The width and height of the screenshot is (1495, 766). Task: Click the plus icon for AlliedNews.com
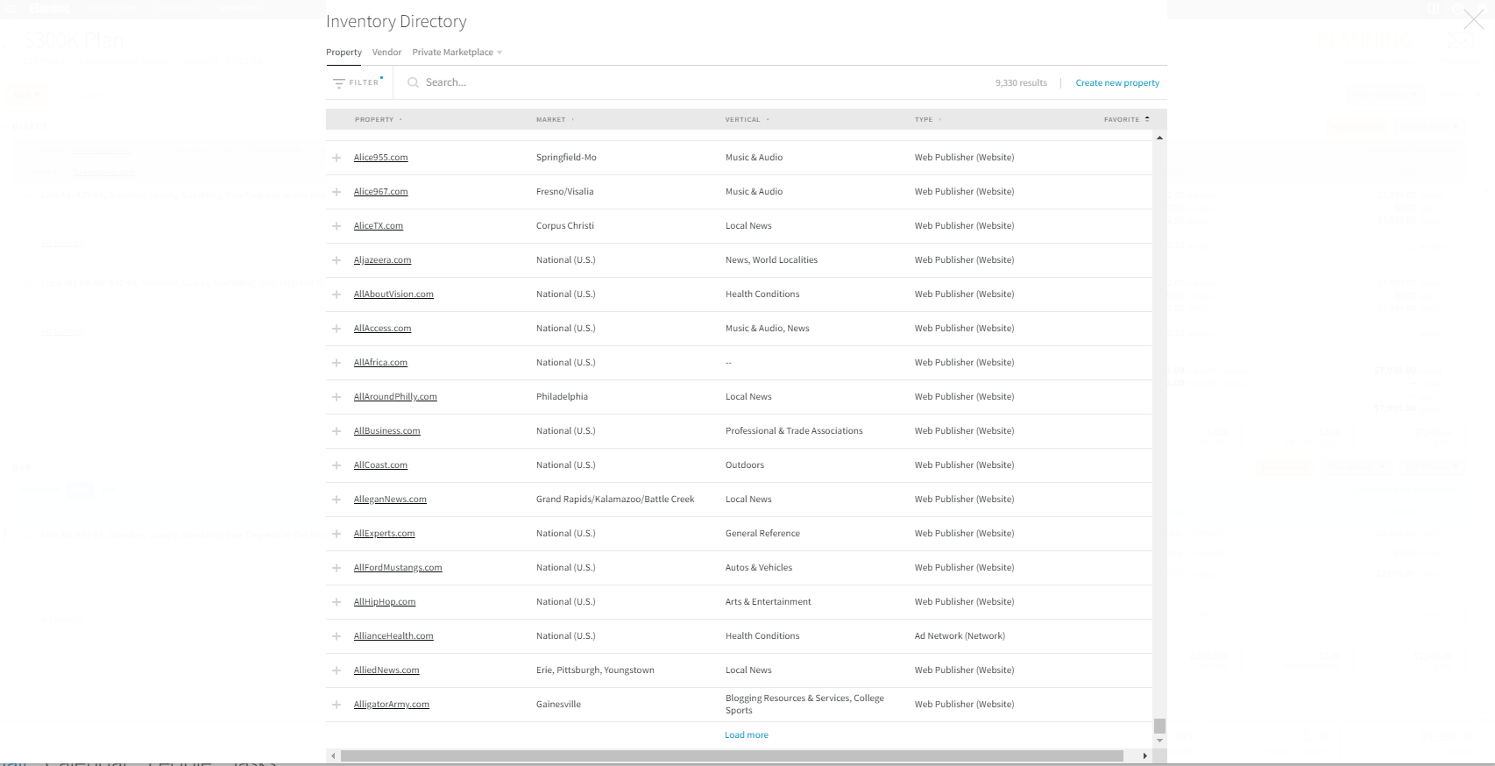pos(337,670)
